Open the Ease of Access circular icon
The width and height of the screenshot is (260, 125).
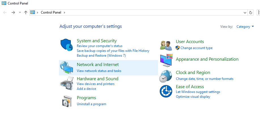point(166,91)
